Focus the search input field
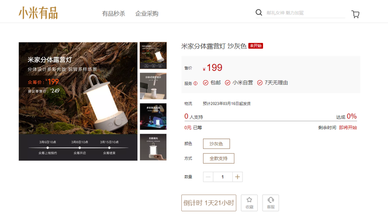388x222 pixels. 306,13
